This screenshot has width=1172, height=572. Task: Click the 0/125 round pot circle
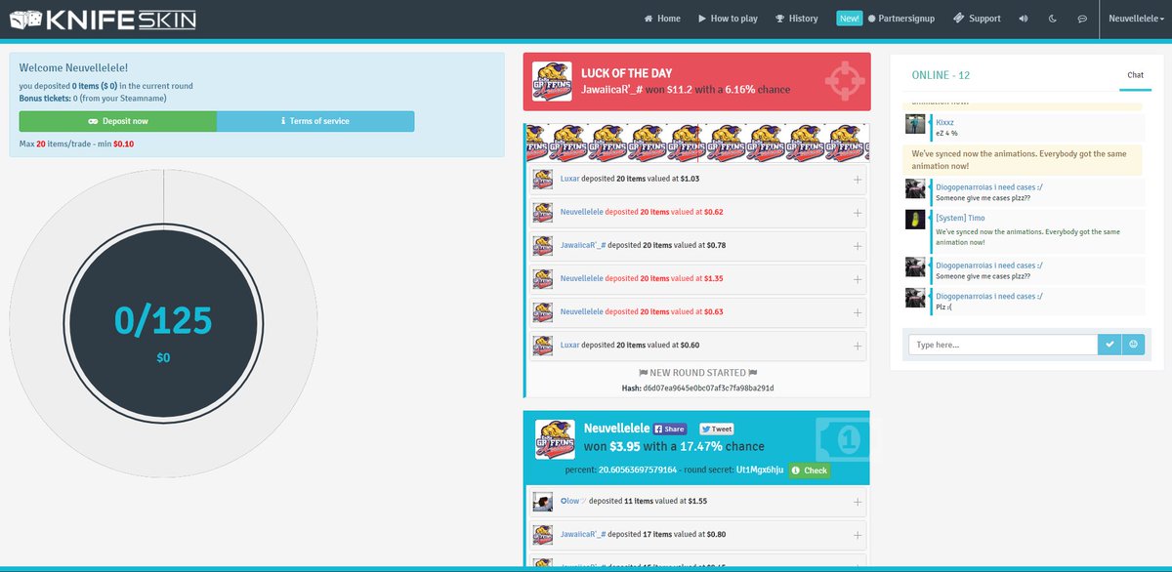tap(163, 325)
